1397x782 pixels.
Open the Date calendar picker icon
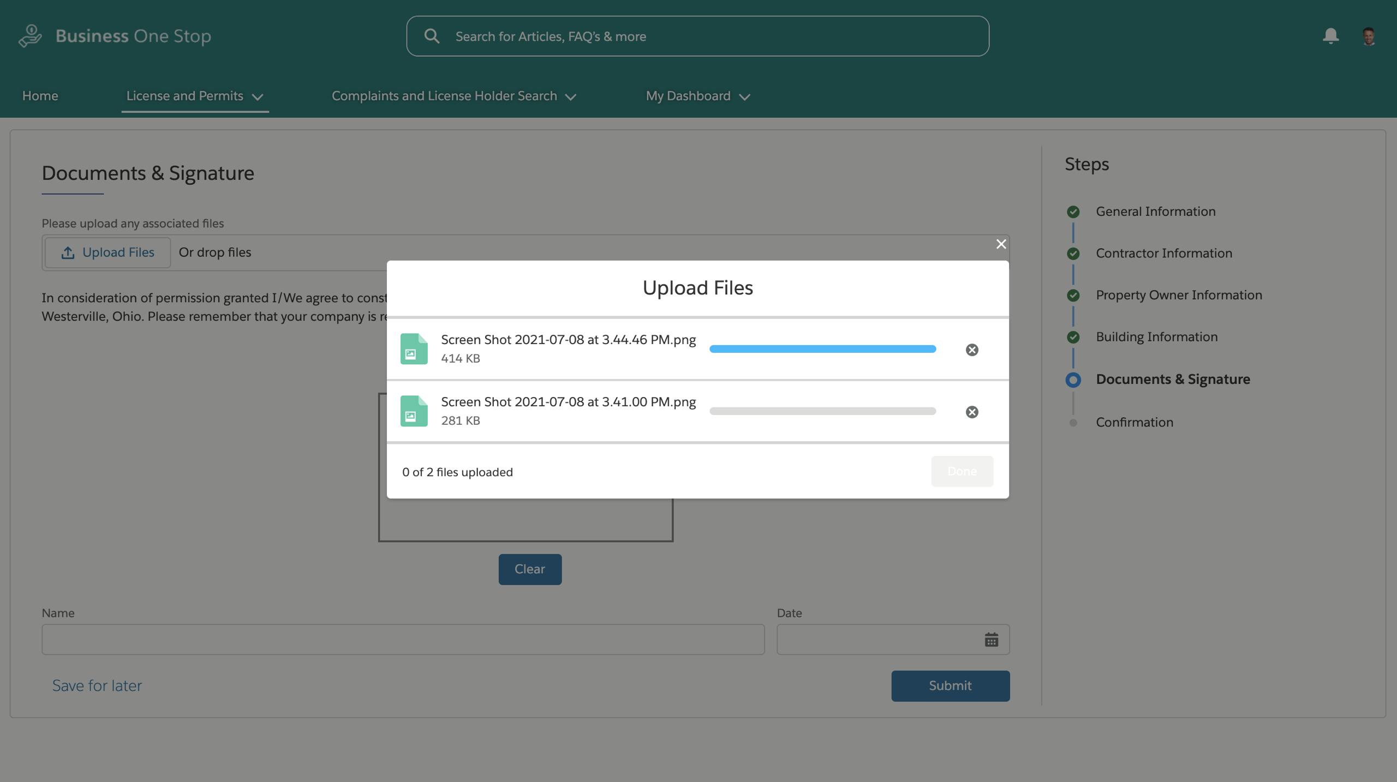coord(991,639)
